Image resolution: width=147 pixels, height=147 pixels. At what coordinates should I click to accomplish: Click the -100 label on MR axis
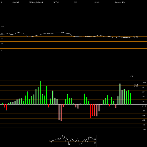click(144, 130)
